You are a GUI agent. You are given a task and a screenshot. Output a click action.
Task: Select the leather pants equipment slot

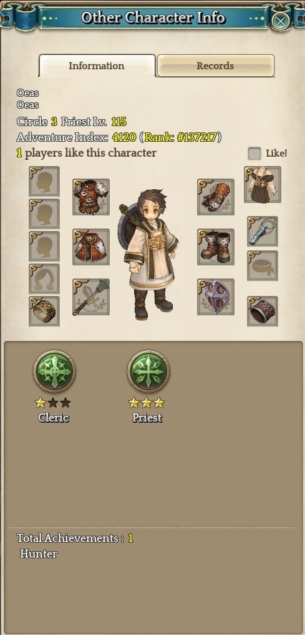[91, 247]
